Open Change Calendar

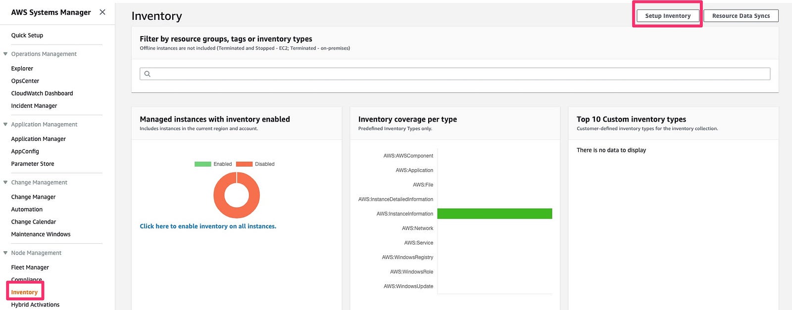(34, 222)
